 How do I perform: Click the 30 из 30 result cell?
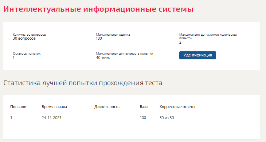pos(167,118)
